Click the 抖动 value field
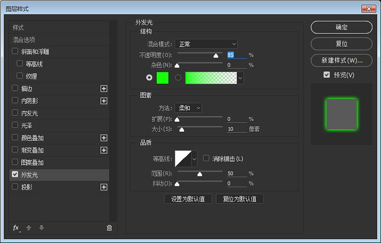 [x=237, y=184]
